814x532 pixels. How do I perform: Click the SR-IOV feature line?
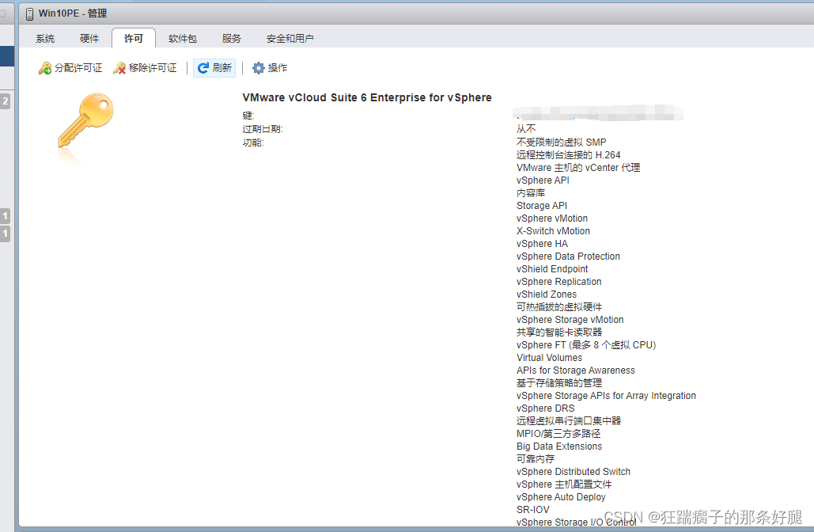[x=532, y=510]
